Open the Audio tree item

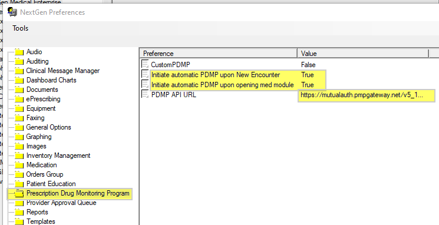(34, 52)
